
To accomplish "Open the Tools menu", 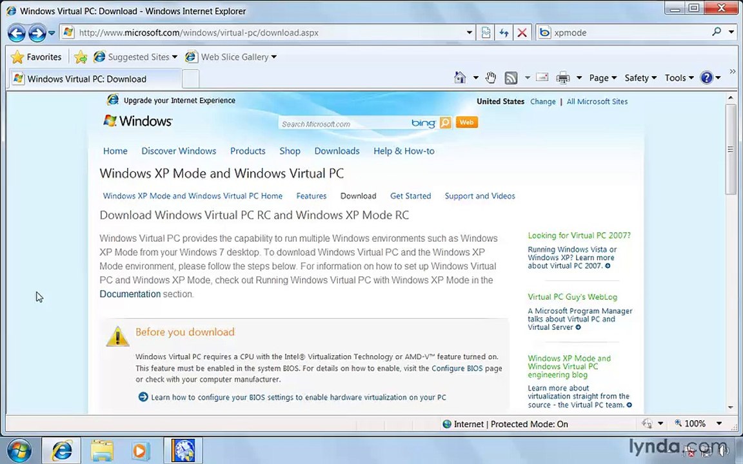I will (679, 78).
